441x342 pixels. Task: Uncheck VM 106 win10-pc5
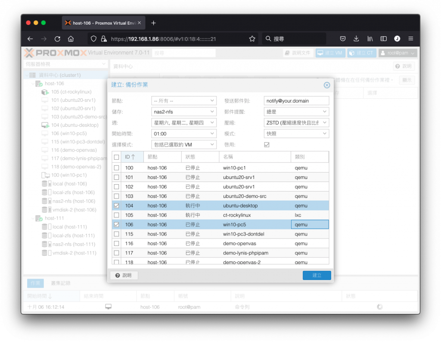click(116, 225)
